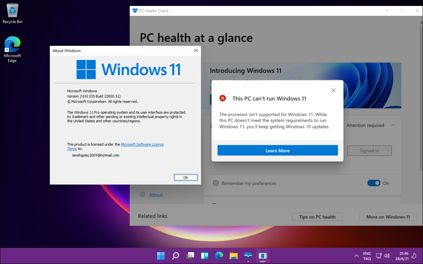Collapse the Attention required section chevron
Screen dimensions: 423x264
(x=393, y=125)
